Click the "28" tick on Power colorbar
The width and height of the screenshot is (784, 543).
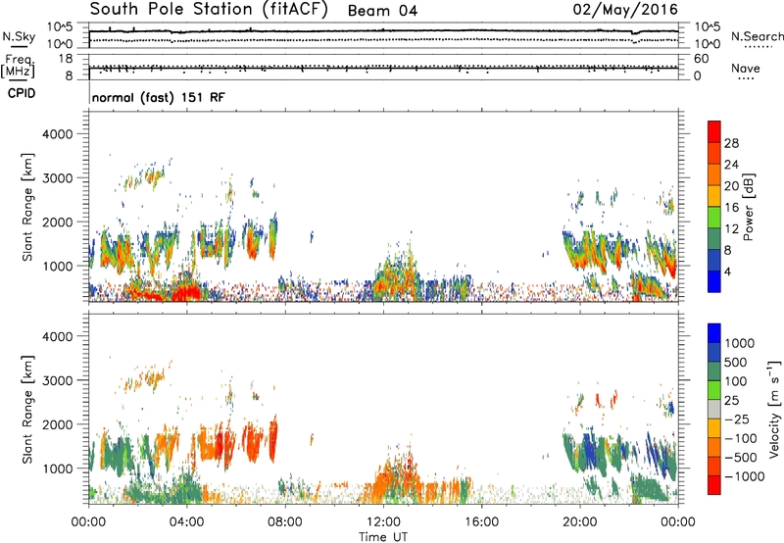tap(731, 143)
